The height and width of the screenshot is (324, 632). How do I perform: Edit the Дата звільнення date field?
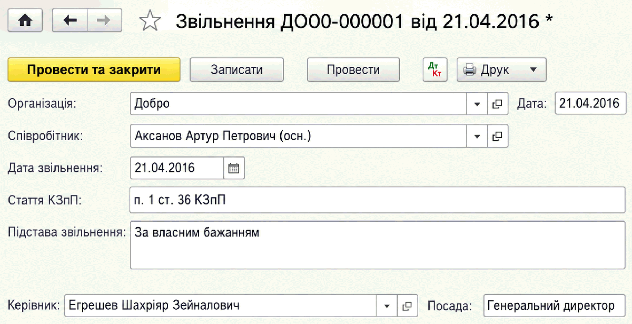point(177,168)
